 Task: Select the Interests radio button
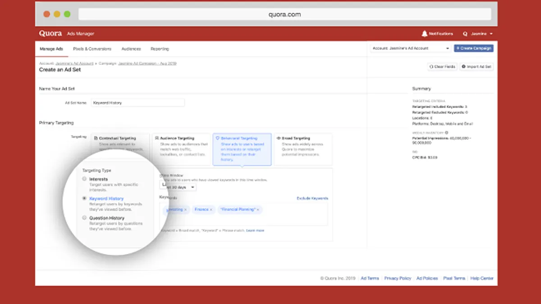pos(84,179)
